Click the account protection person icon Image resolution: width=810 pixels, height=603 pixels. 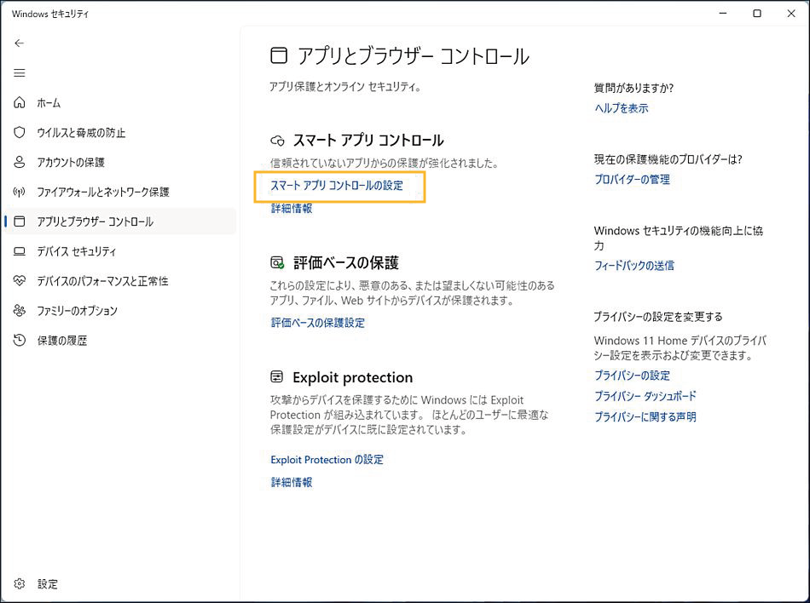point(20,162)
